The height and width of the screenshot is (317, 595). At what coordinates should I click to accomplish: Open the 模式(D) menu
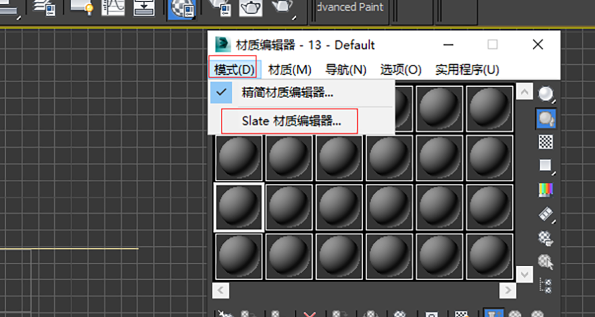click(x=234, y=69)
